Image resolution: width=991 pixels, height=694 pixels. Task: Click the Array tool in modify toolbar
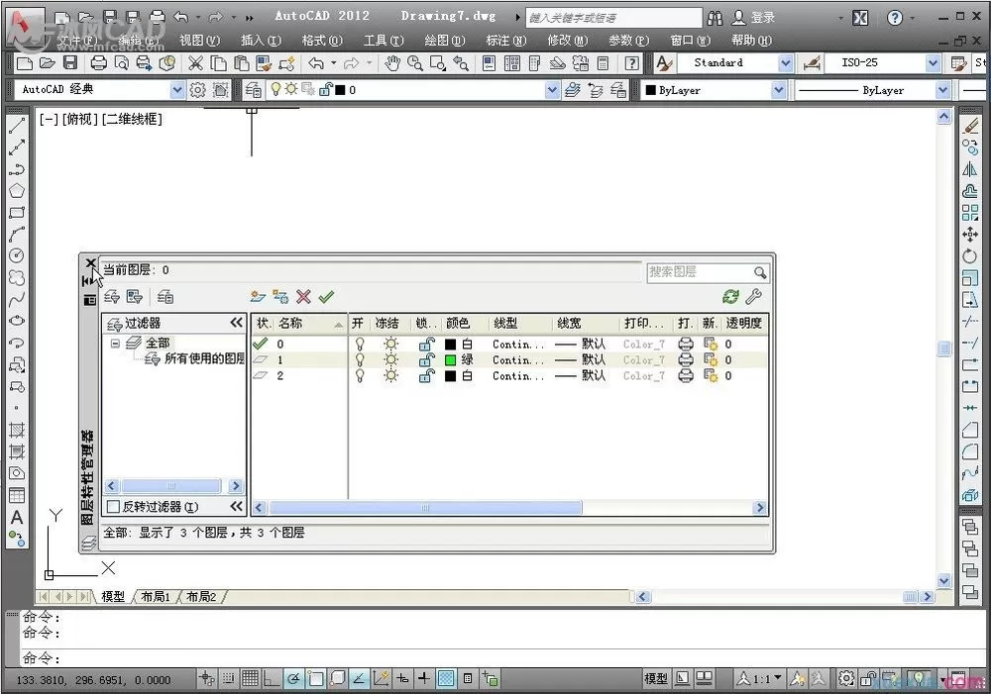(970, 212)
